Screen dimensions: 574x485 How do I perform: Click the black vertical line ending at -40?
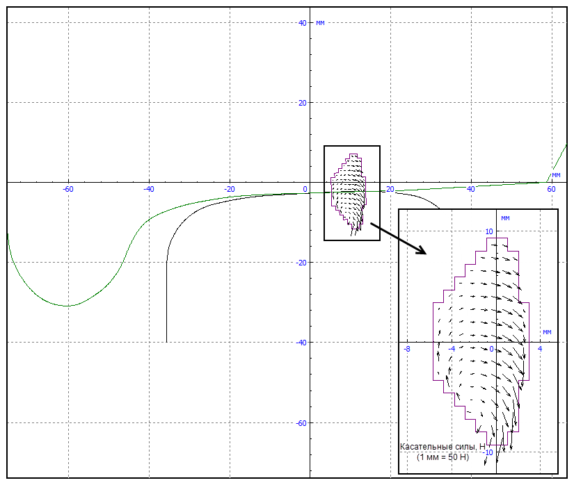tap(166, 302)
